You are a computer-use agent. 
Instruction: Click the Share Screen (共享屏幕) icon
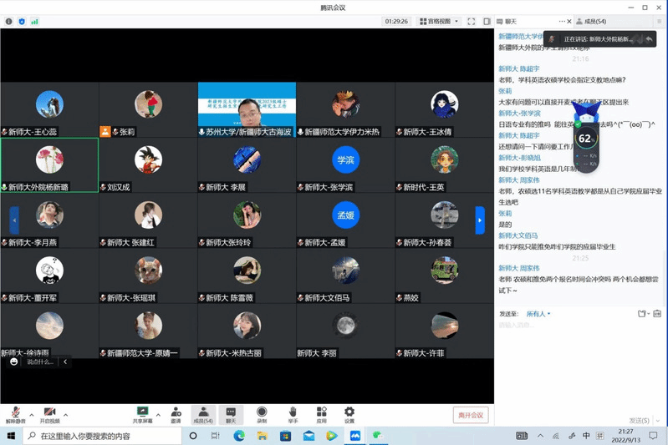pyautogui.click(x=142, y=414)
